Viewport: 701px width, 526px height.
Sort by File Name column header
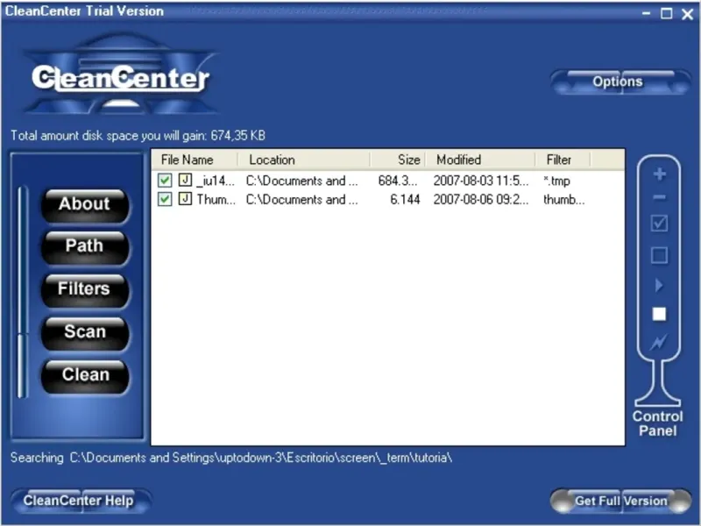[x=195, y=160]
